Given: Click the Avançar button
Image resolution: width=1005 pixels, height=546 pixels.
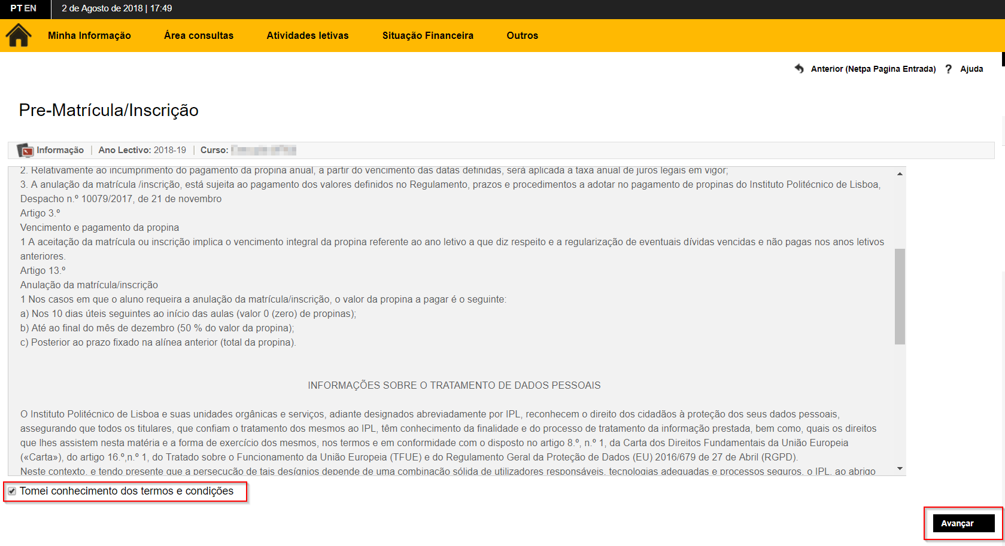Looking at the screenshot, I should click(x=964, y=523).
